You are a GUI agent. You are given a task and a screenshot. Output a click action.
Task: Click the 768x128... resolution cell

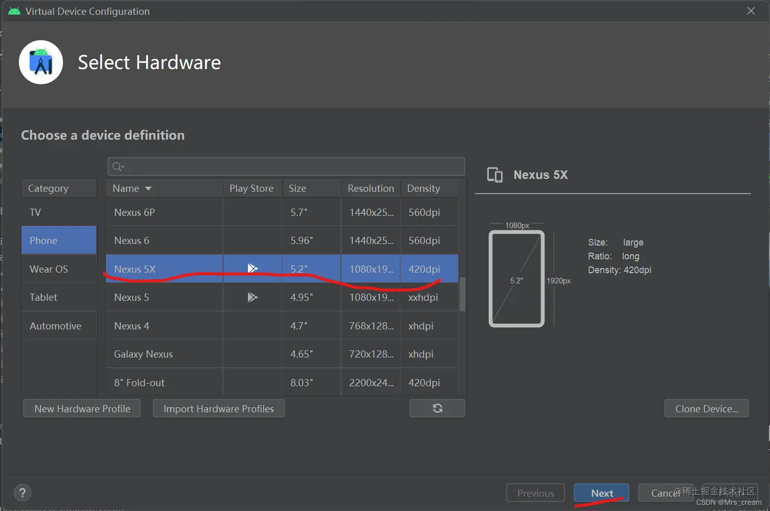(x=371, y=326)
